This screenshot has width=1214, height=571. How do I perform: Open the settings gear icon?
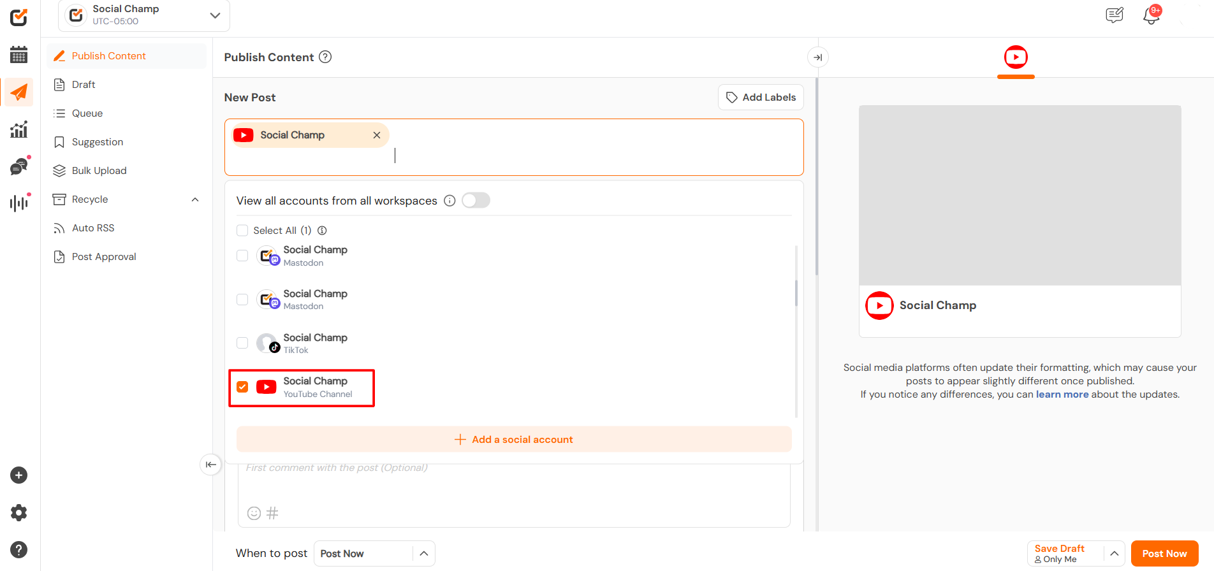(19, 513)
